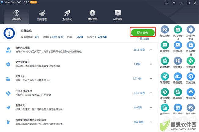Image resolution: width=199 pixels, height=132 pixels.
Task: Switch to the 系统清理 tab
Action: coord(42,15)
